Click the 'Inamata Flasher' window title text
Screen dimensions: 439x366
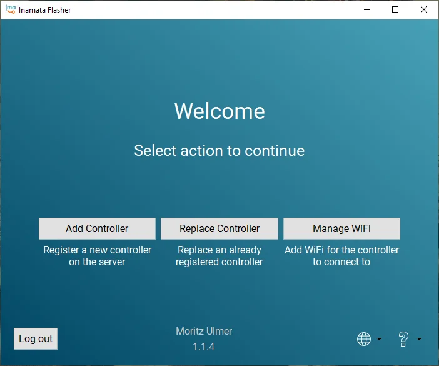click(x=45, y=10)
